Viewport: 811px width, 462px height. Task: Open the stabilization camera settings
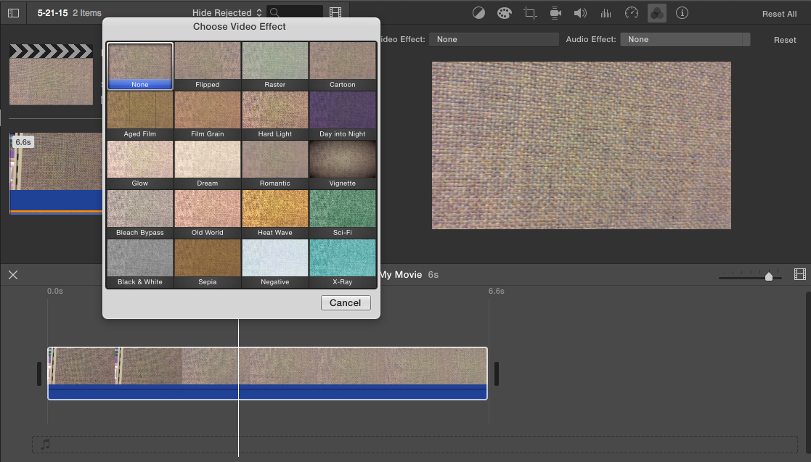[x=555, y=13]
